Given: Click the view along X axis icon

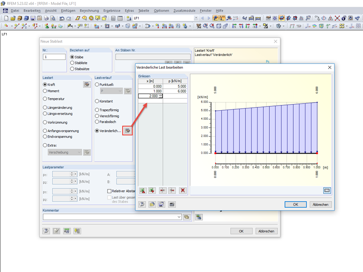Looking at the screenshot, I should click(x=235, y=26).
